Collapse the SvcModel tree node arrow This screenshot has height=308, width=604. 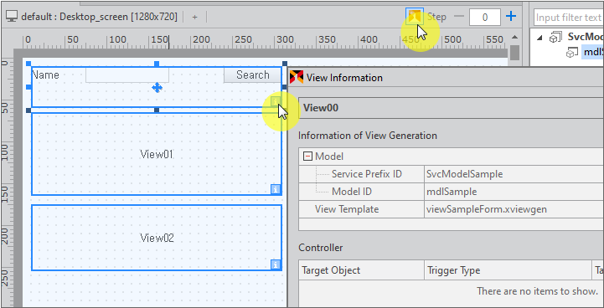pos(539,38)
